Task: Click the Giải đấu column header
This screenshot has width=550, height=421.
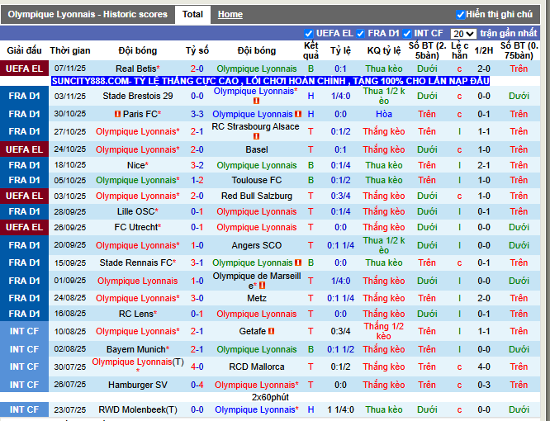Action: [x=24, y=50]
